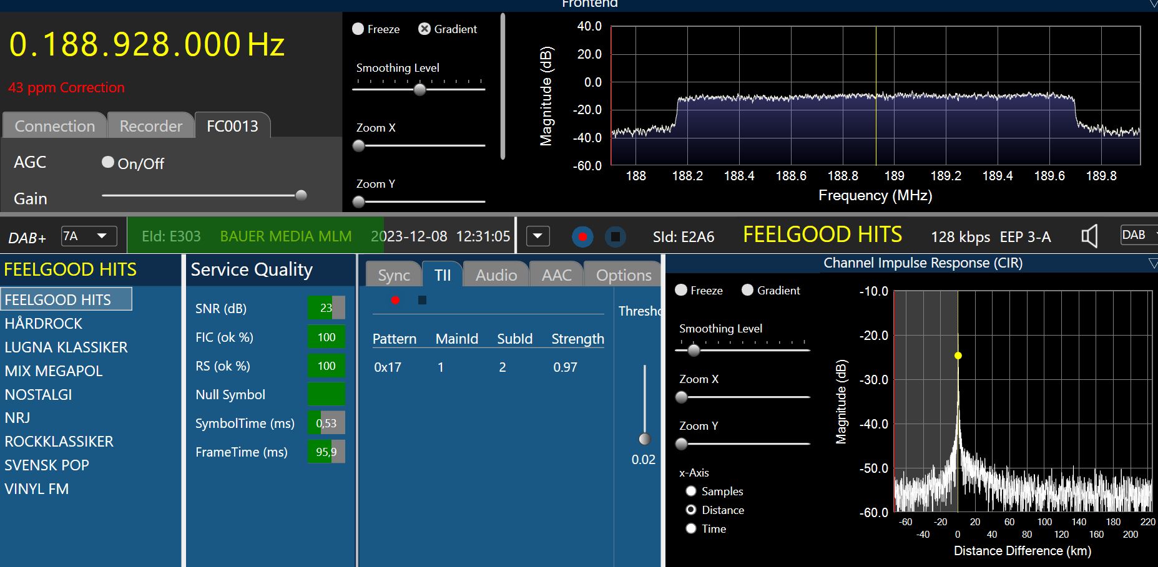Viewport: 1158px width, 567px height.
Task: Select the ROCKKLASSIKER station
Action: coord(59,442)
